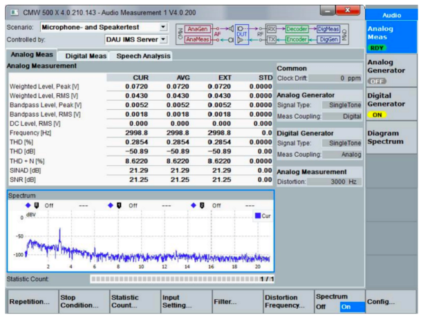
Task: Click the speaker symbol in signal diagram
Action: click(x=231, y=29)
